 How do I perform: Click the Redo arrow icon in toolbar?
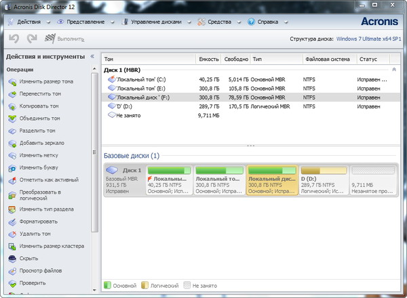pos(31,39)
